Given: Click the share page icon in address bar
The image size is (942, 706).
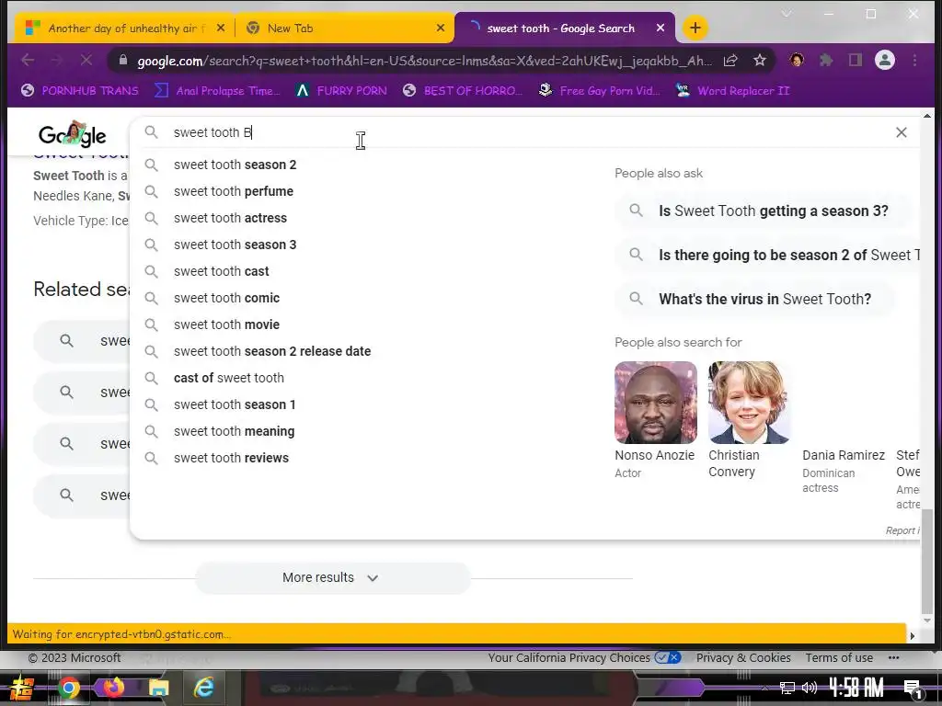Looking at the screenshot, I should click(x=730, y=60).
